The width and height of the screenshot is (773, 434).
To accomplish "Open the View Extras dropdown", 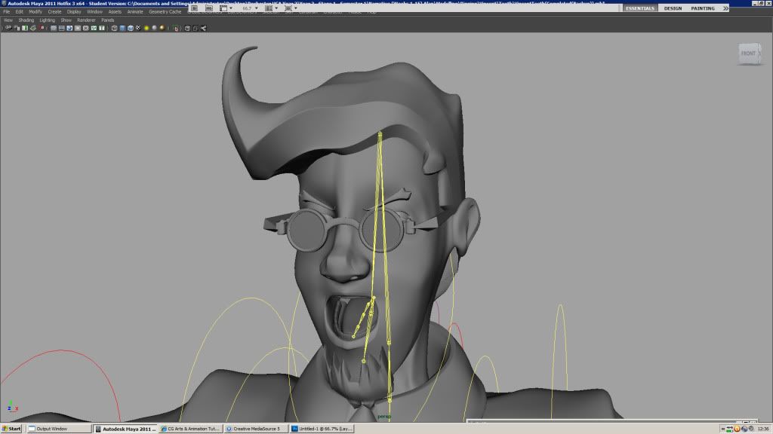I will (226, 8).
